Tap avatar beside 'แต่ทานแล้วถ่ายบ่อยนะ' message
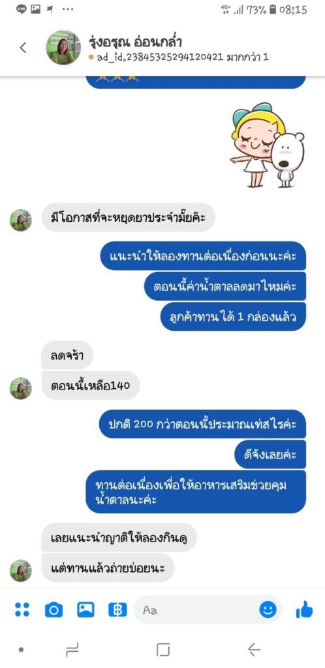Screen dimensions: 325x668 [20, 570]
